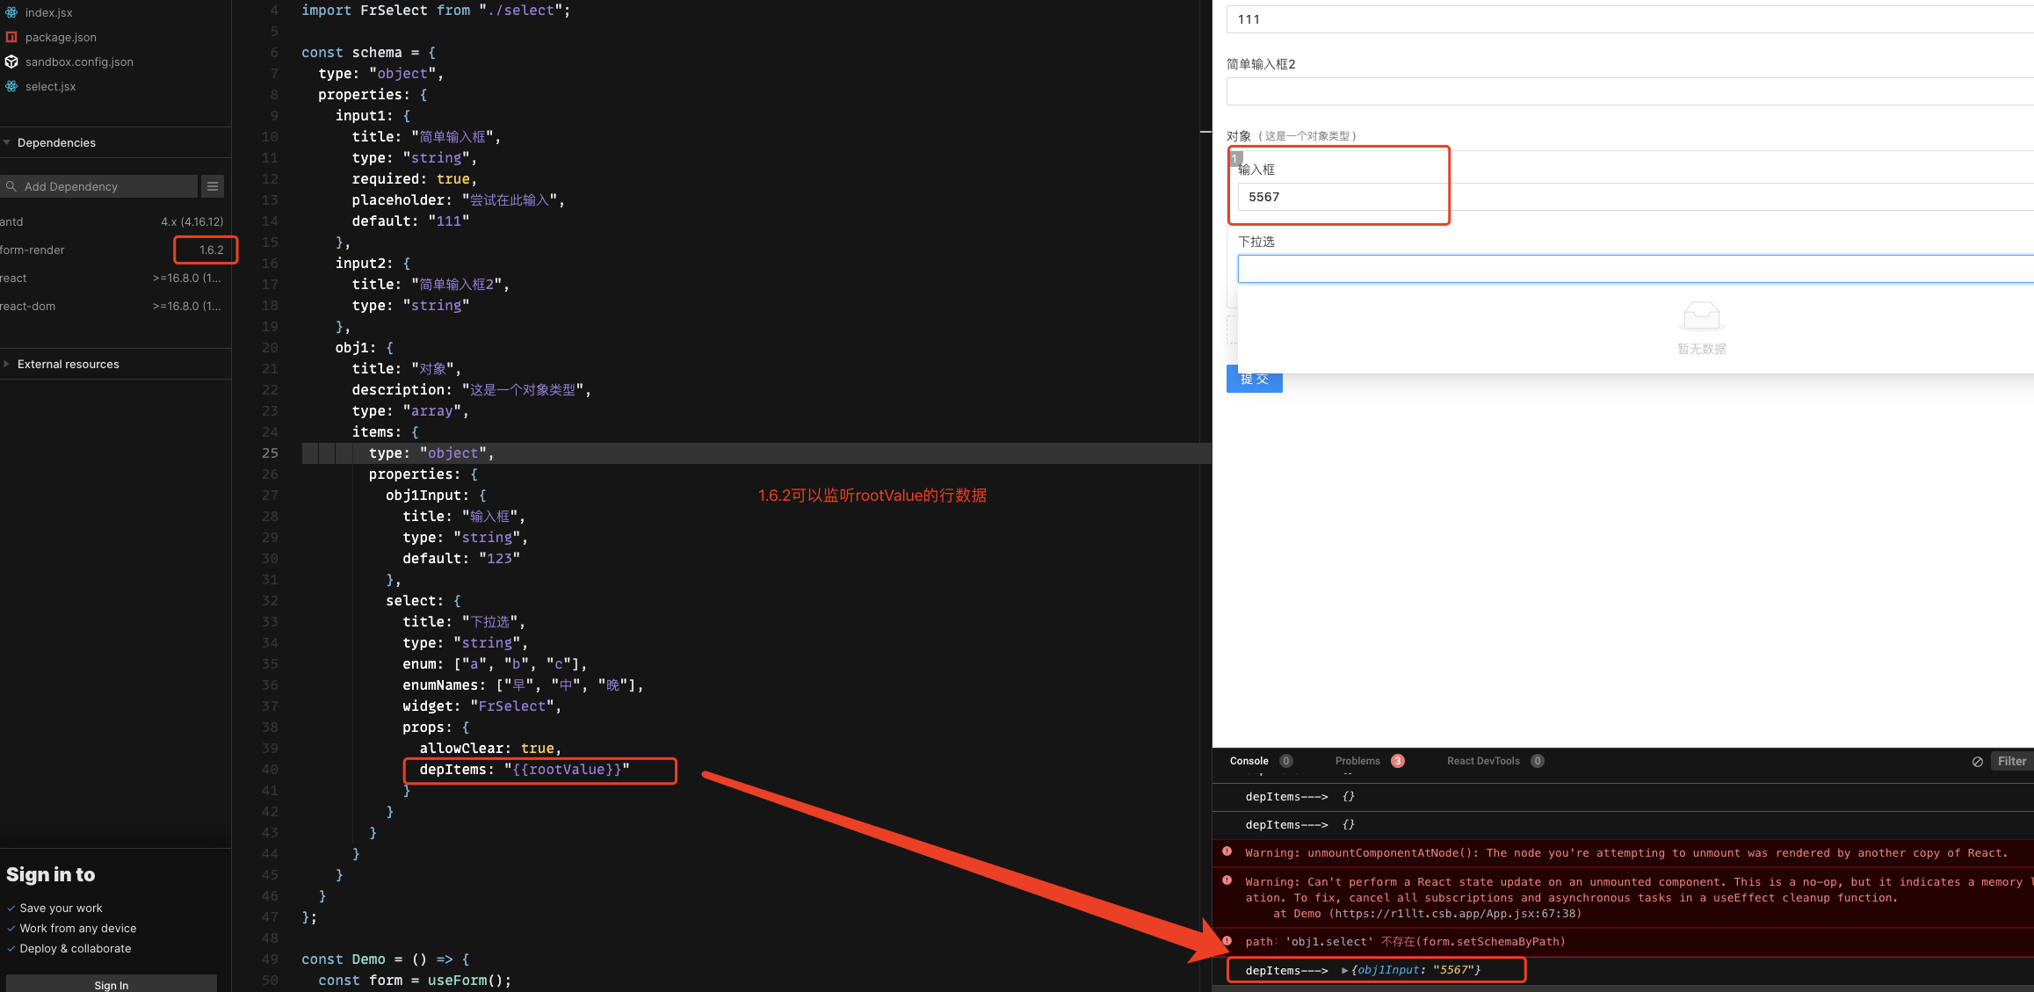
Task: Click the Sign In button
Action: pos(111,984)
